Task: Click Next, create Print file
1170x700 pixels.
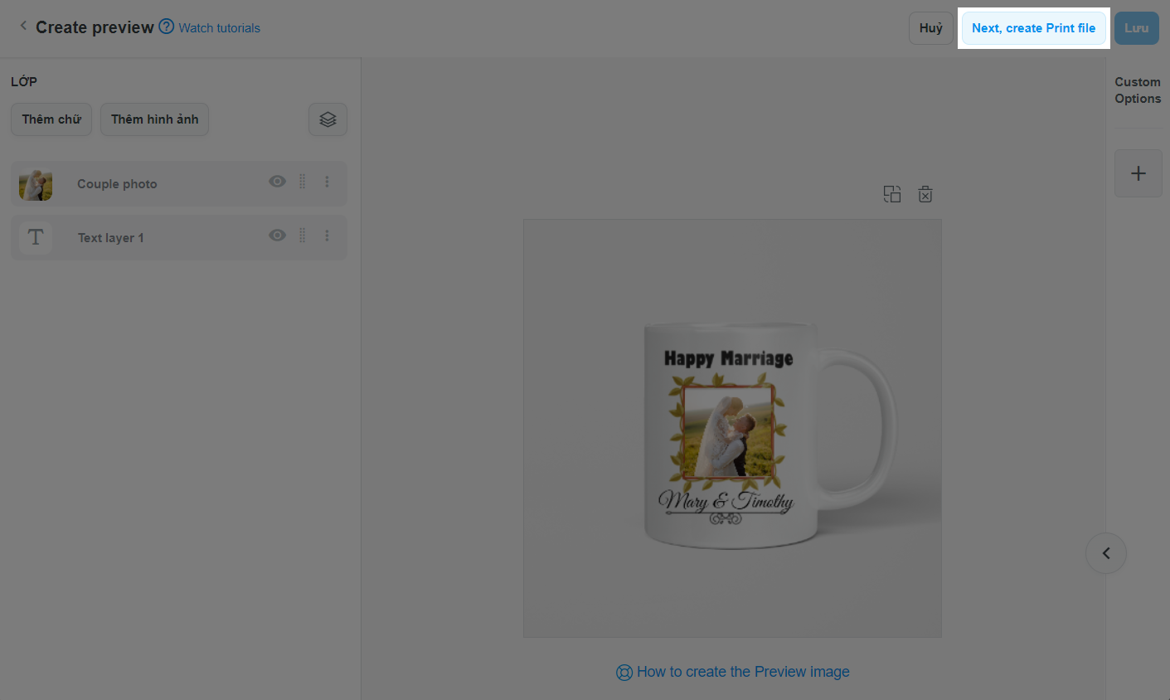Action: (x=1033, y=28)
